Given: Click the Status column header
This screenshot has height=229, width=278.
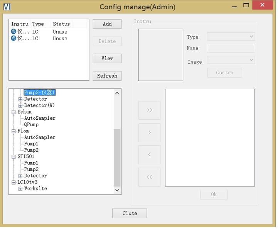Looking at the screenshot, I should [61, 24].
